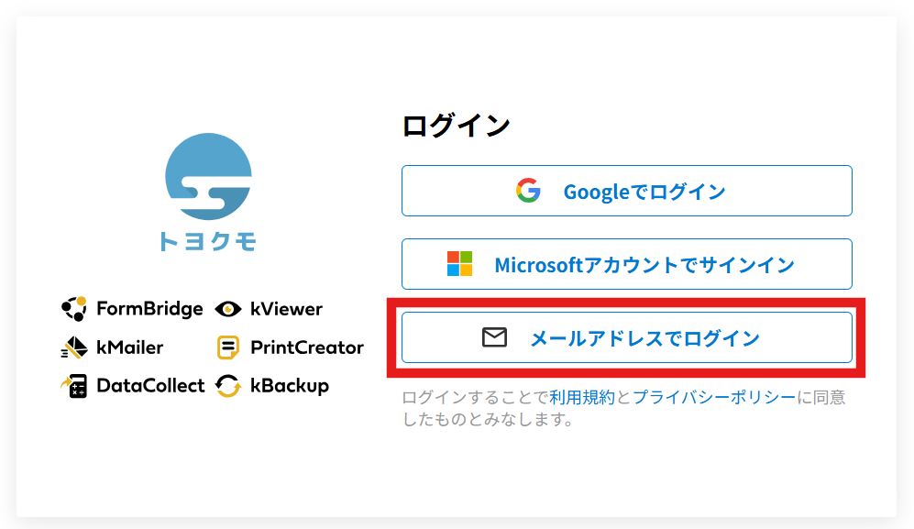Click the Google "G" logo icon
The width and height of the screenshot is (914, 529).
click(x=528, y=191)
